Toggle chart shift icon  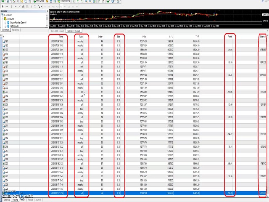[x=103, y=1]
